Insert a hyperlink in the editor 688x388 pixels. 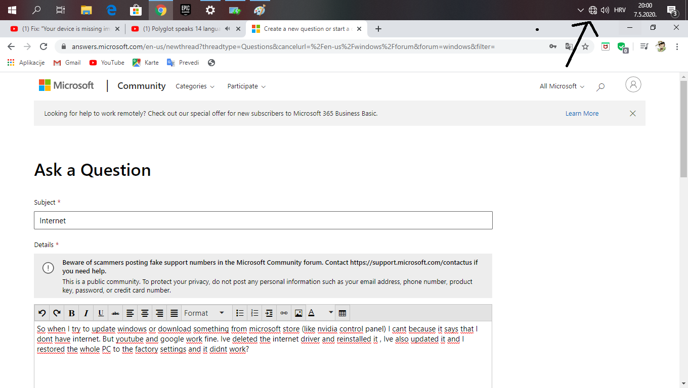[284, 313]
